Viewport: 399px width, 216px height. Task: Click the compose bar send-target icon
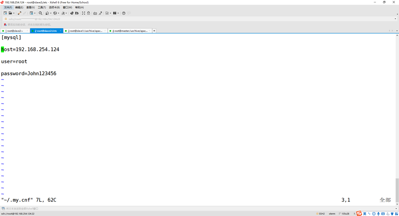3,209
